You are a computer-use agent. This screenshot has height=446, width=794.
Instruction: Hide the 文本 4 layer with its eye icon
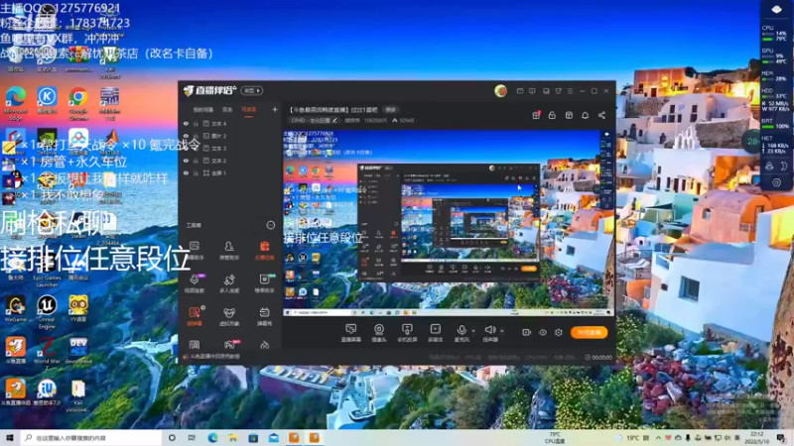[x=186, y=123]
